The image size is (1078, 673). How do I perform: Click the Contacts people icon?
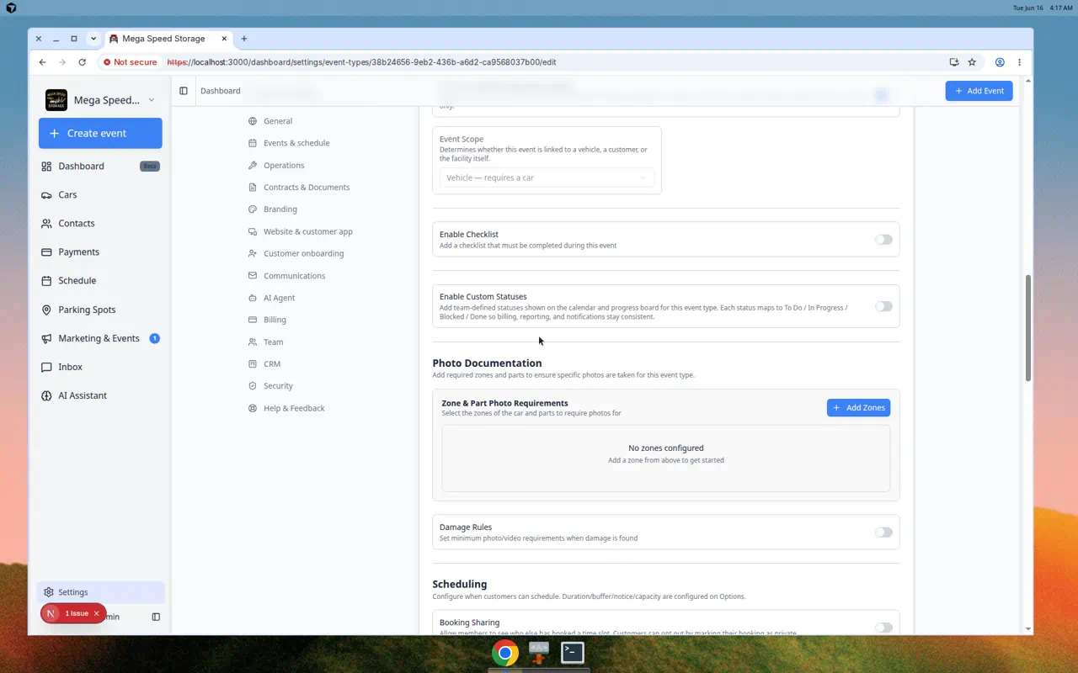(46, 224)
